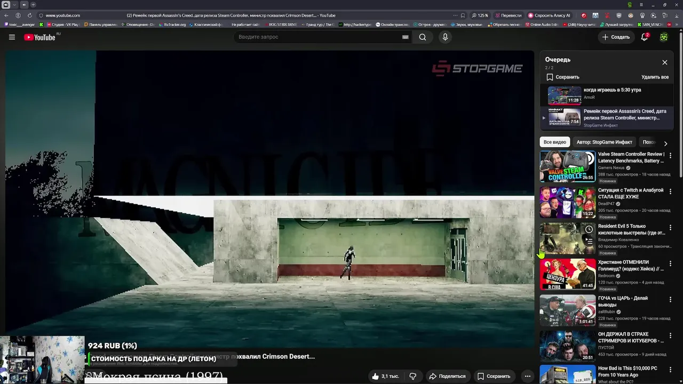Open DeadP47 channel name

606,204
